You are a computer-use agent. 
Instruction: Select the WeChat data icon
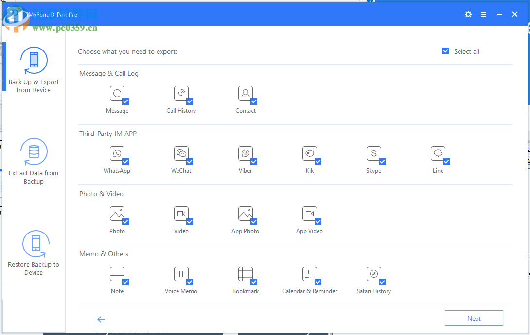(181, 153)
